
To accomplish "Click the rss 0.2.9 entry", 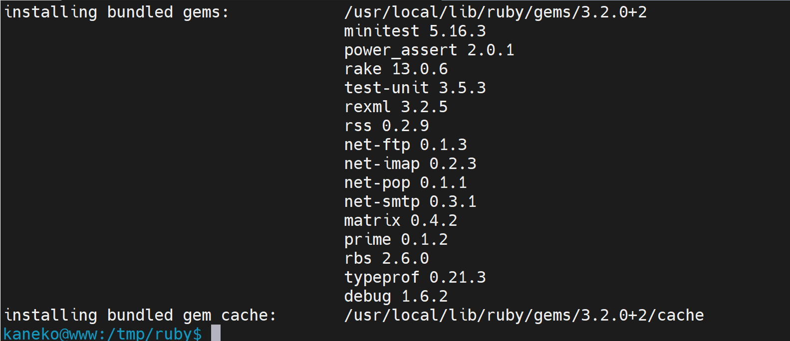I will point(386,126).
